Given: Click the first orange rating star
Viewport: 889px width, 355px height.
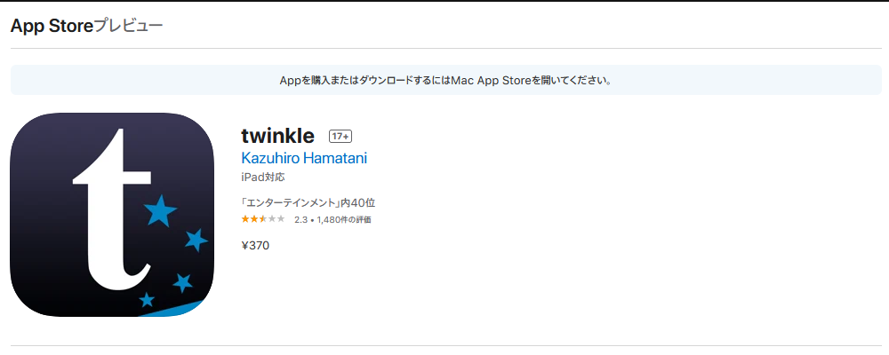Looking at the screenshot, I should tap(244, 219).
